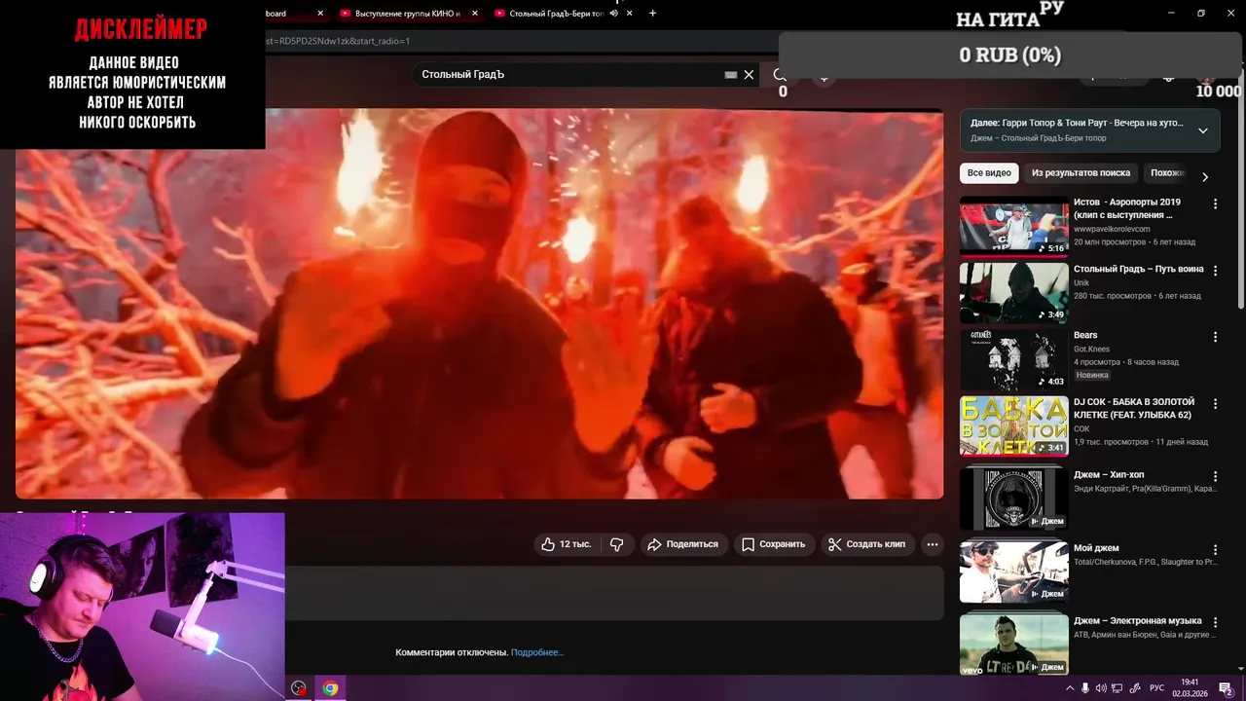Open options for Истов - Аэропорты 2019

coord(1215,203)
